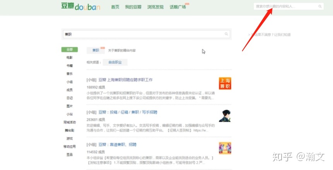Click the 283681 成员 text
The width and height of the screenshot is (333, 170).
(x=96, y=119)
